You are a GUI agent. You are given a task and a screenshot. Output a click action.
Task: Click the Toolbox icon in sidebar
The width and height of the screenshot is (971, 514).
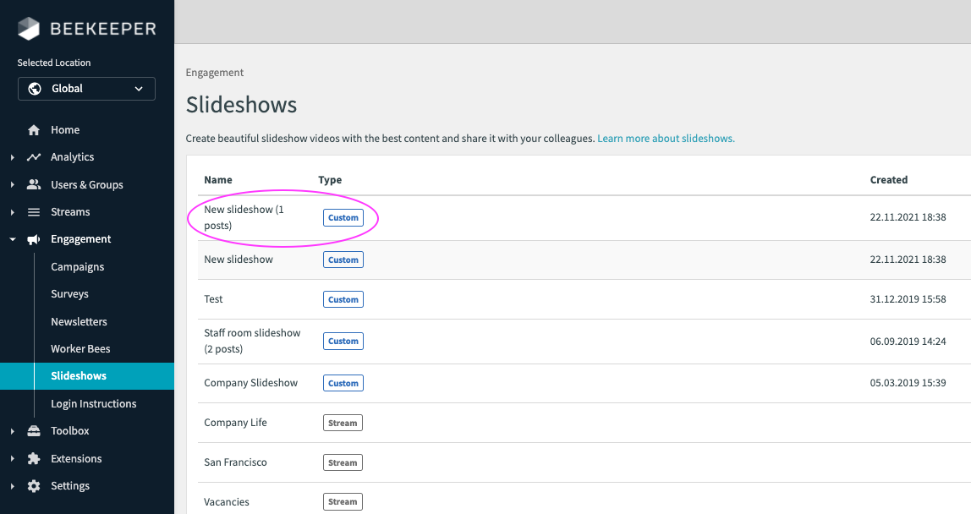click(34, 431)
